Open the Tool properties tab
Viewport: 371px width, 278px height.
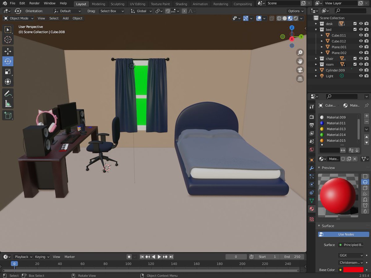tap(312, 107)
